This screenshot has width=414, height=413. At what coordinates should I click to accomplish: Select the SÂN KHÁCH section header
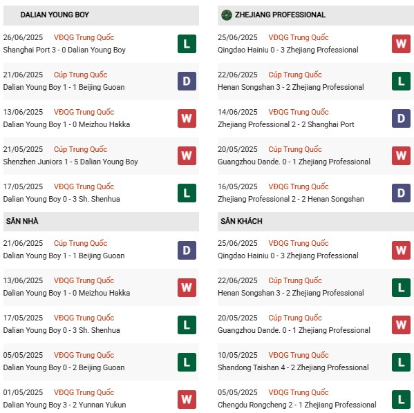point(316,222)
